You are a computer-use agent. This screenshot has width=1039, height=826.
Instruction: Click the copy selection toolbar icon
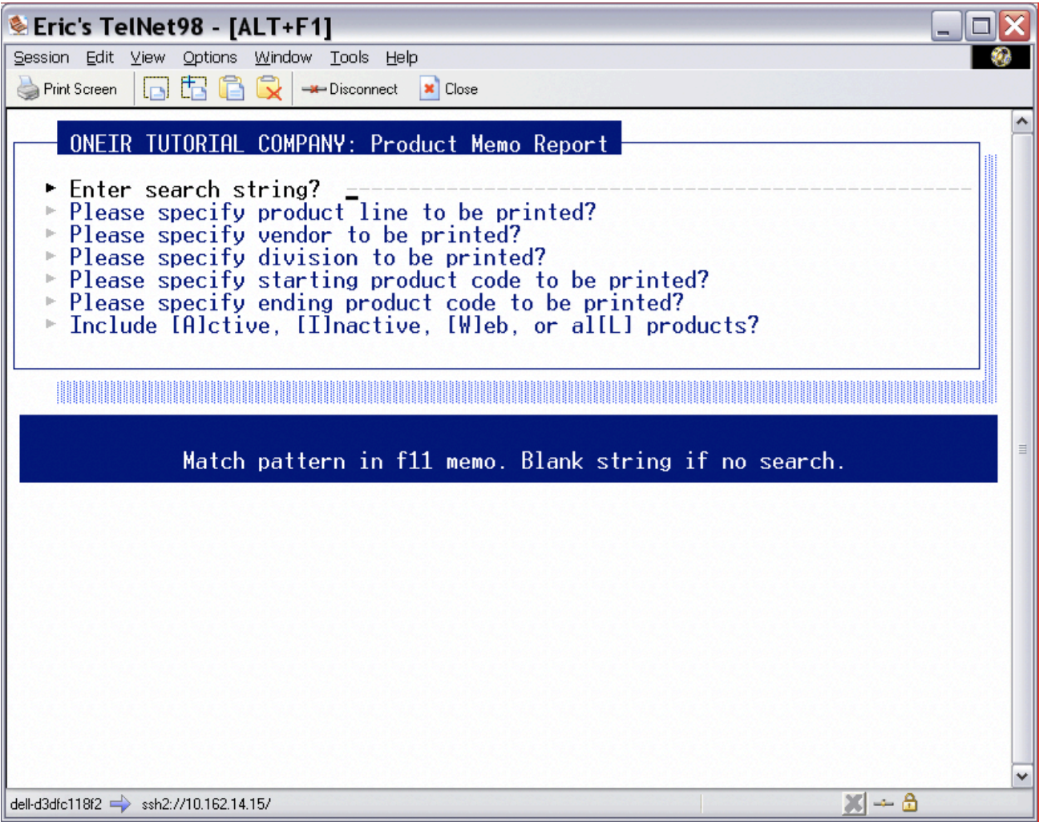coord(156,89)
